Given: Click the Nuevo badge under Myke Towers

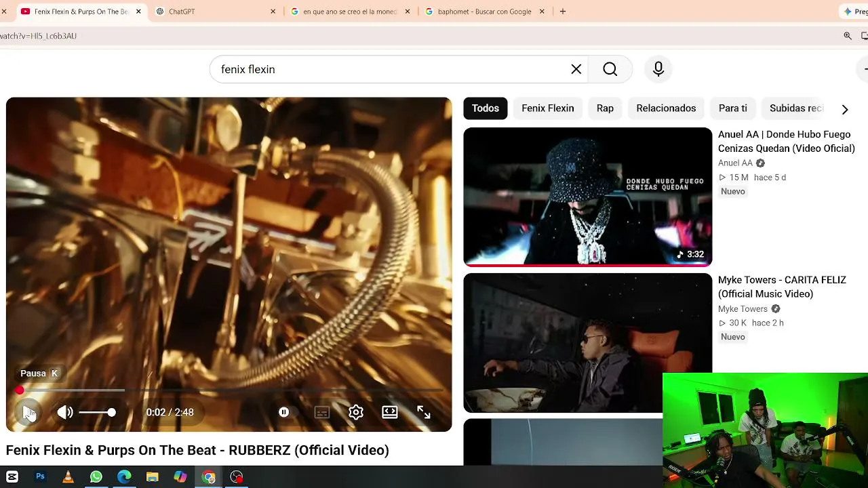Looking at the screenshot, I should click(733, 338).
